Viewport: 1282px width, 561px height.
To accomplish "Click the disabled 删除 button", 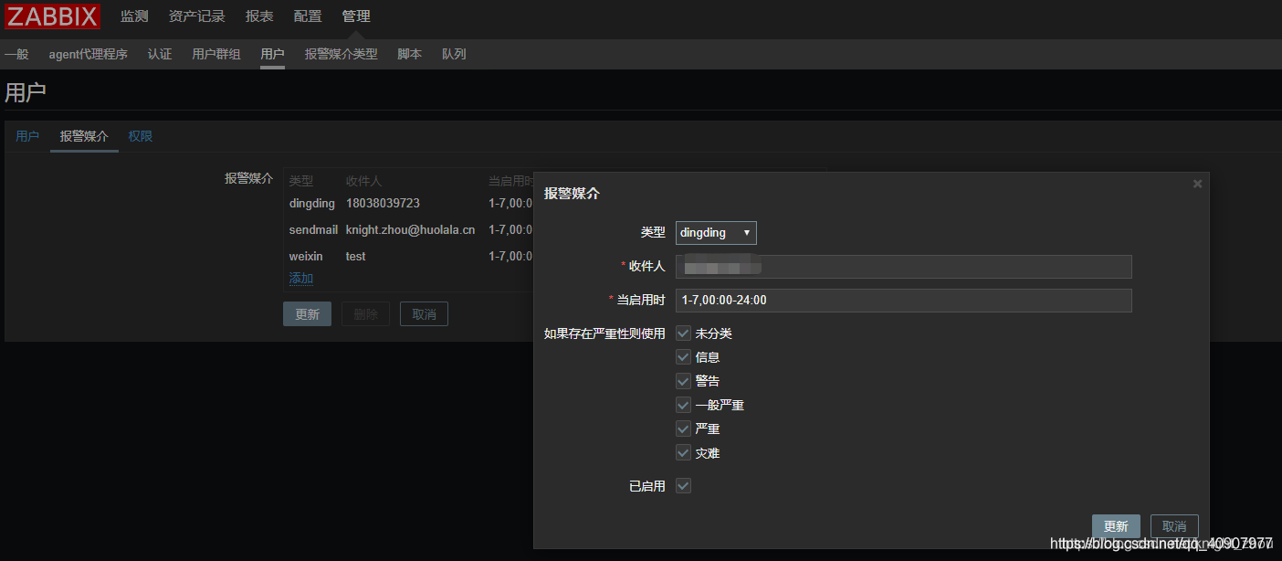I will 365,314.
